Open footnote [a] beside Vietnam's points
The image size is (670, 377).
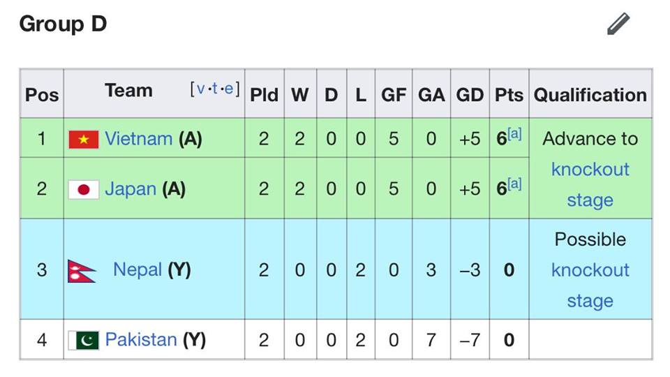pos(514,134)
